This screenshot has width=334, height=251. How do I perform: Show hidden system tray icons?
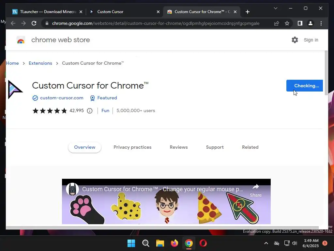click(266, 243)
